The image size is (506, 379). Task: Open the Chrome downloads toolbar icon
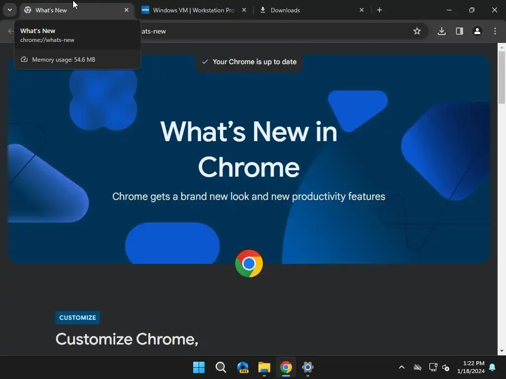coord(442,31)
